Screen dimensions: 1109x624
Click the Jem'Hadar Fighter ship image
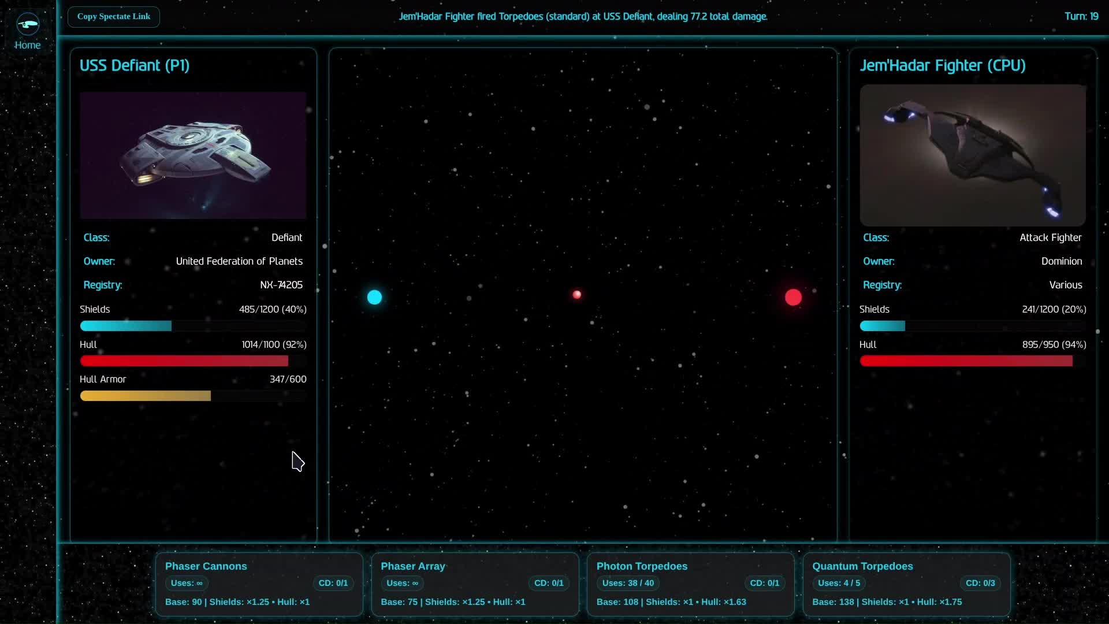point(973,155)
